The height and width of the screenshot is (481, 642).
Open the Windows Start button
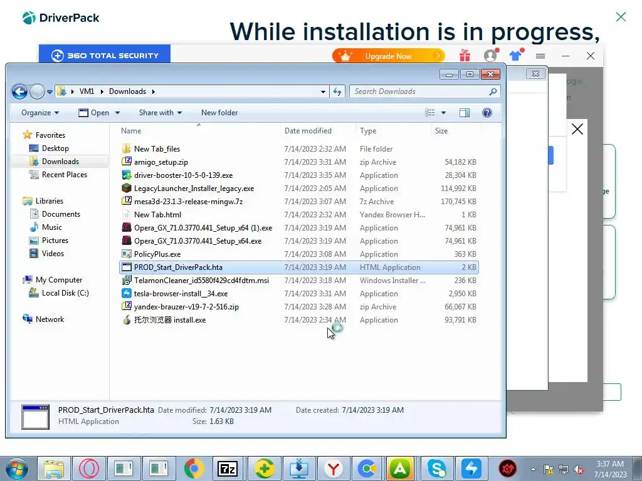[16, 468]
